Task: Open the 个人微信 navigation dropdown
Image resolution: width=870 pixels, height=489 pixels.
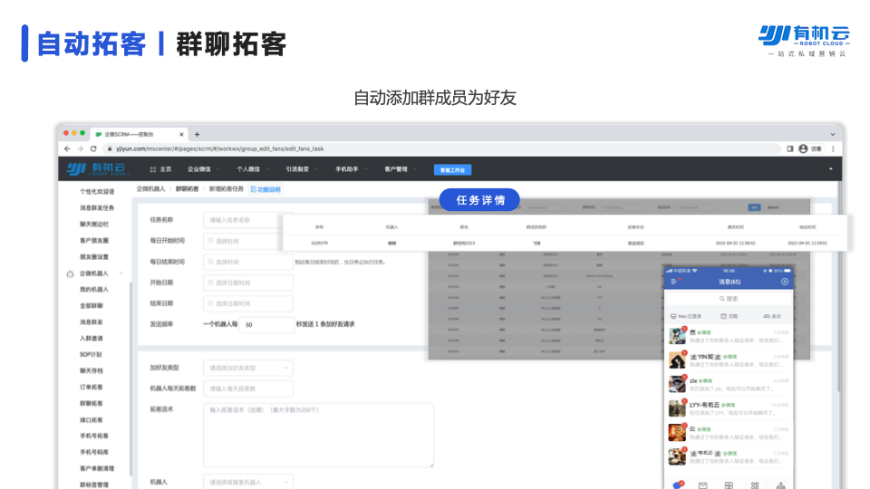Action: click(250, 169)
